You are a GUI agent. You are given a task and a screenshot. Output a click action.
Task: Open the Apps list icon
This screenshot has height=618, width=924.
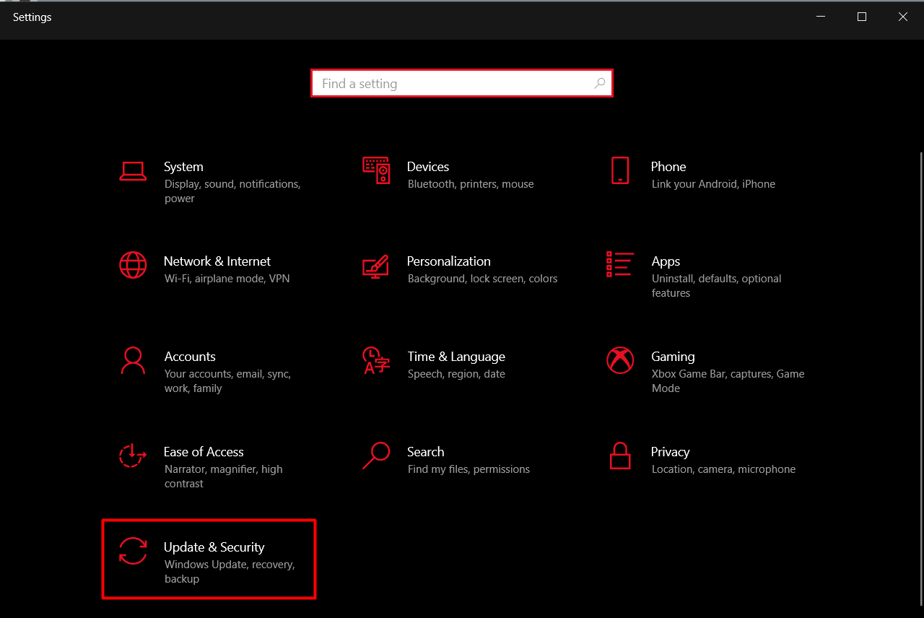click(x=620, y=264)
